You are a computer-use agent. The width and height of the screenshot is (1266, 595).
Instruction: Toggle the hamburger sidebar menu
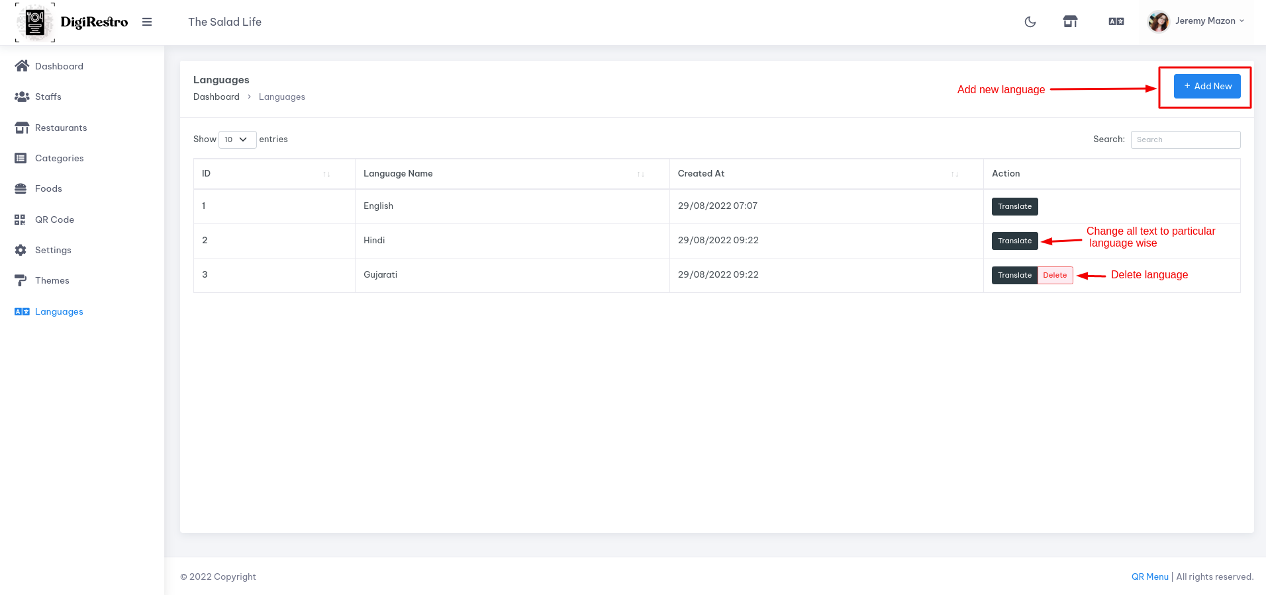pos(147,22)
